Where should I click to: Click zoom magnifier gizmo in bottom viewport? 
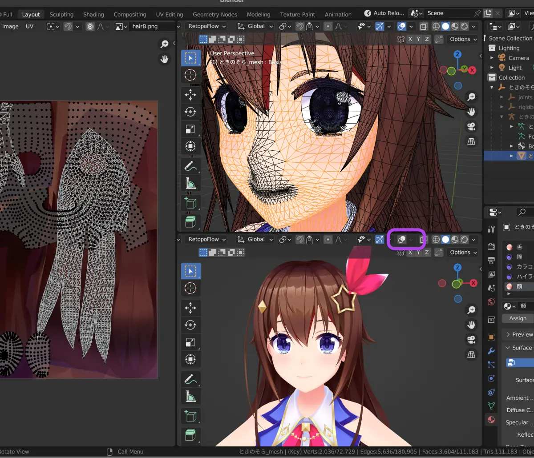tap(471, 310)
